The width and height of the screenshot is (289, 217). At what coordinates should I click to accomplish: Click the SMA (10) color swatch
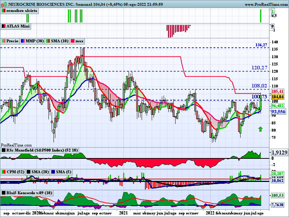pyautogui.click(x=48, y=41)
